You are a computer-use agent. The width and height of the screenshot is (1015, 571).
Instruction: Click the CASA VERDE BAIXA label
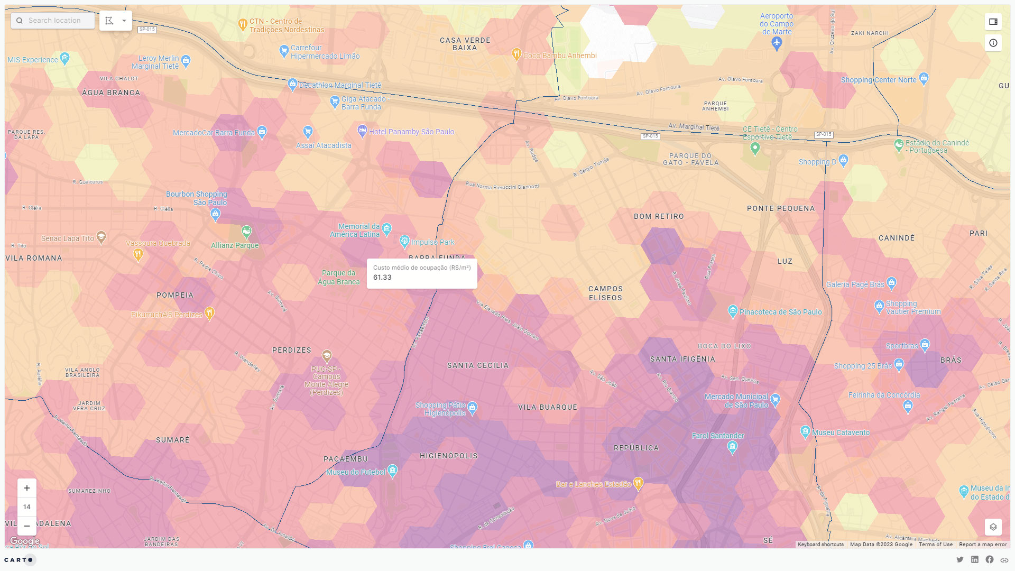pyautogui.click(x=465, y=44)
